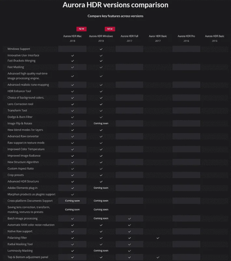
Task: Click the Aurora HDR Pro 2016 column header
Action: 186,38
